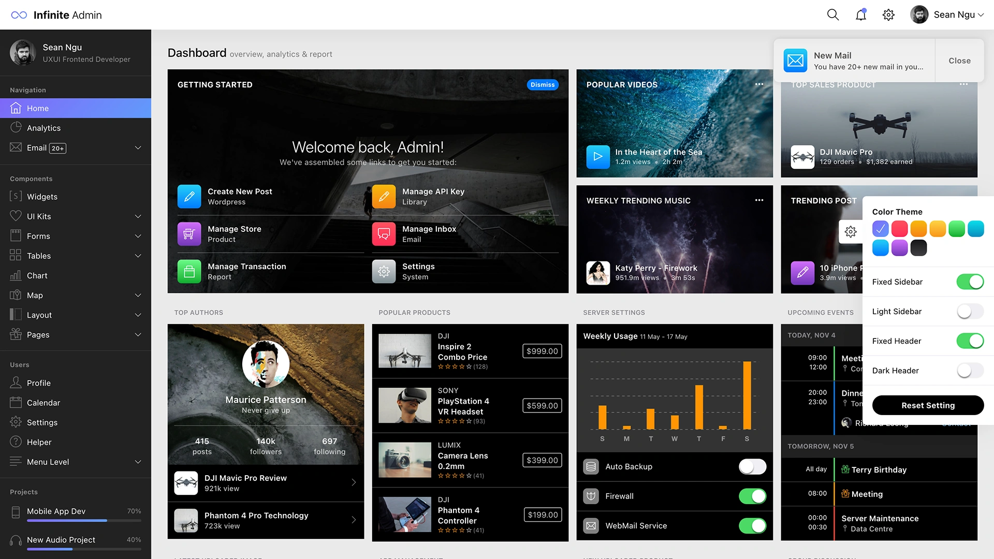Expand the Menu Level submenu

[x=138, y=462]
